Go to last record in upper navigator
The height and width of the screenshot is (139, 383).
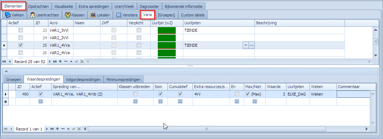tap(55, 61)
